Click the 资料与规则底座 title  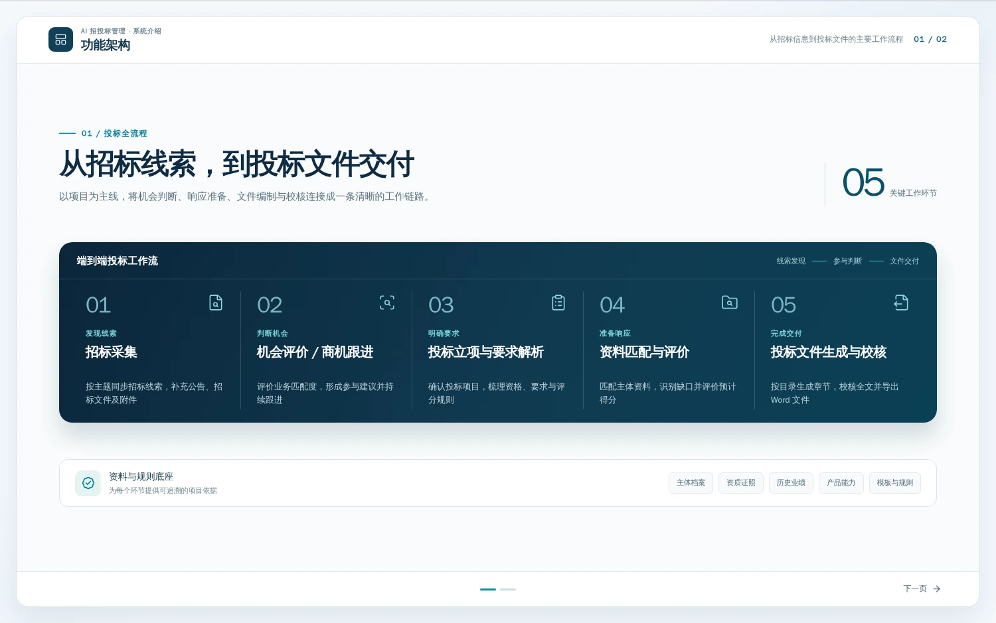[141, 476]
